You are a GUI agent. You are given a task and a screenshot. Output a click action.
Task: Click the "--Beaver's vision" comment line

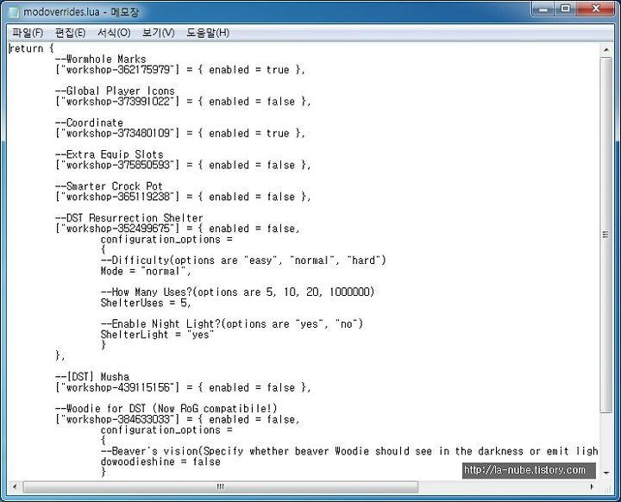[349, 451]
